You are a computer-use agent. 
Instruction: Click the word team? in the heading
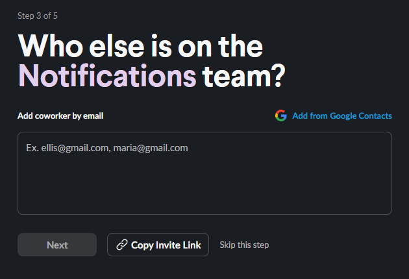[243, 76]
